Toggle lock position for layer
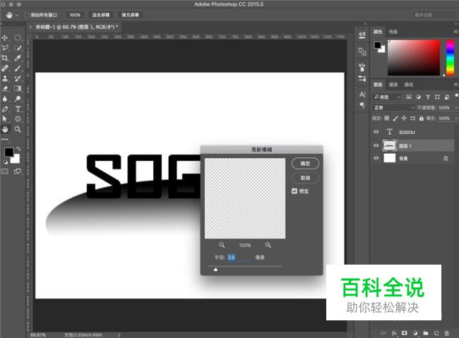The width and height of the screenshot is (459, 338). click(404, 119)
